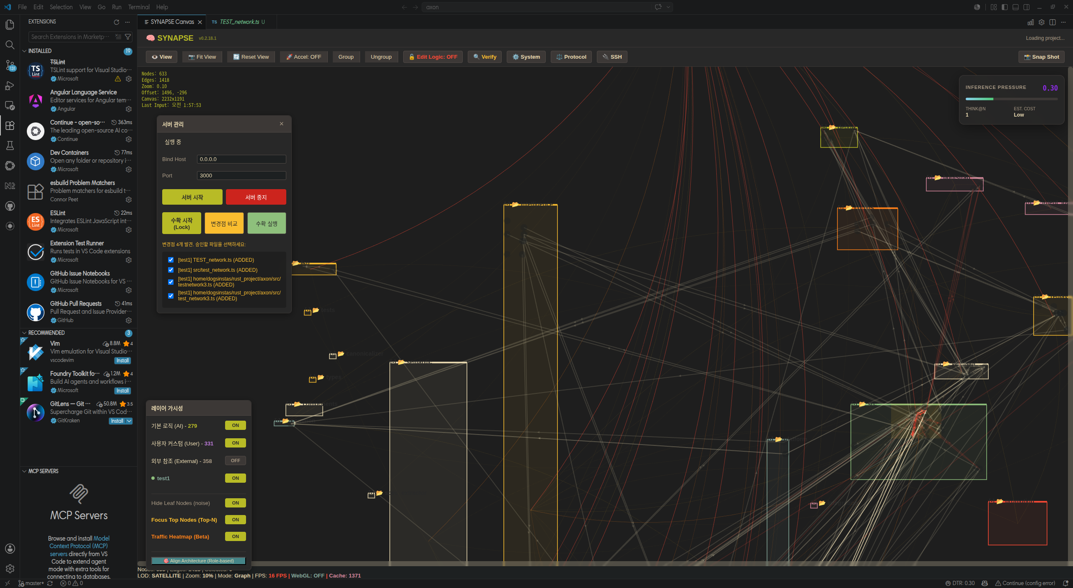Click the filter extensions funnel icon
Image resolution: width=1073 pixels, height=588 pixels.
pyautogui.click(x=128, y=37)
